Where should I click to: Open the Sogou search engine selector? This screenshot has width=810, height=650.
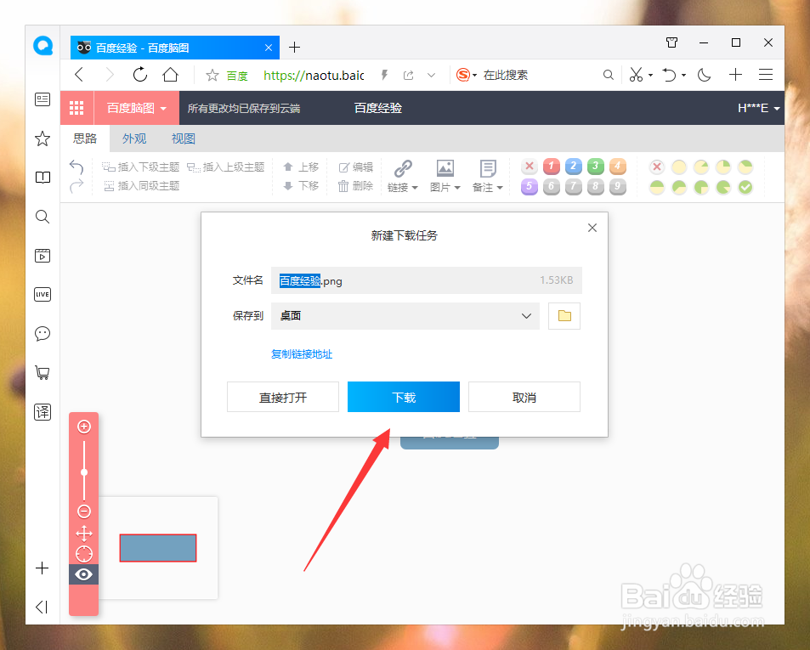pos(466,76)
